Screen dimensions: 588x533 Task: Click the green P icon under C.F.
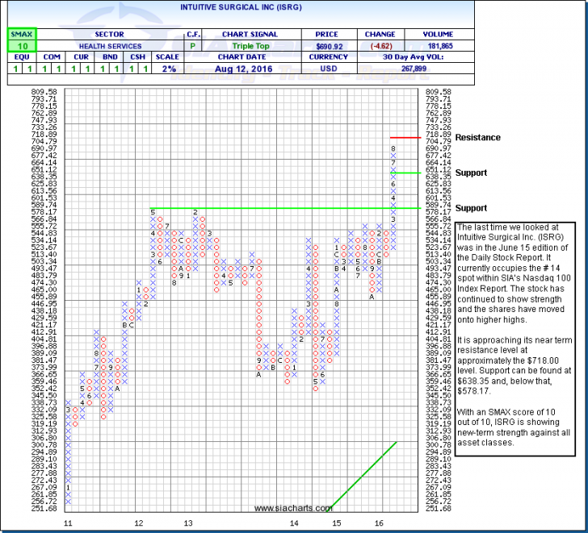pos(194,48)
